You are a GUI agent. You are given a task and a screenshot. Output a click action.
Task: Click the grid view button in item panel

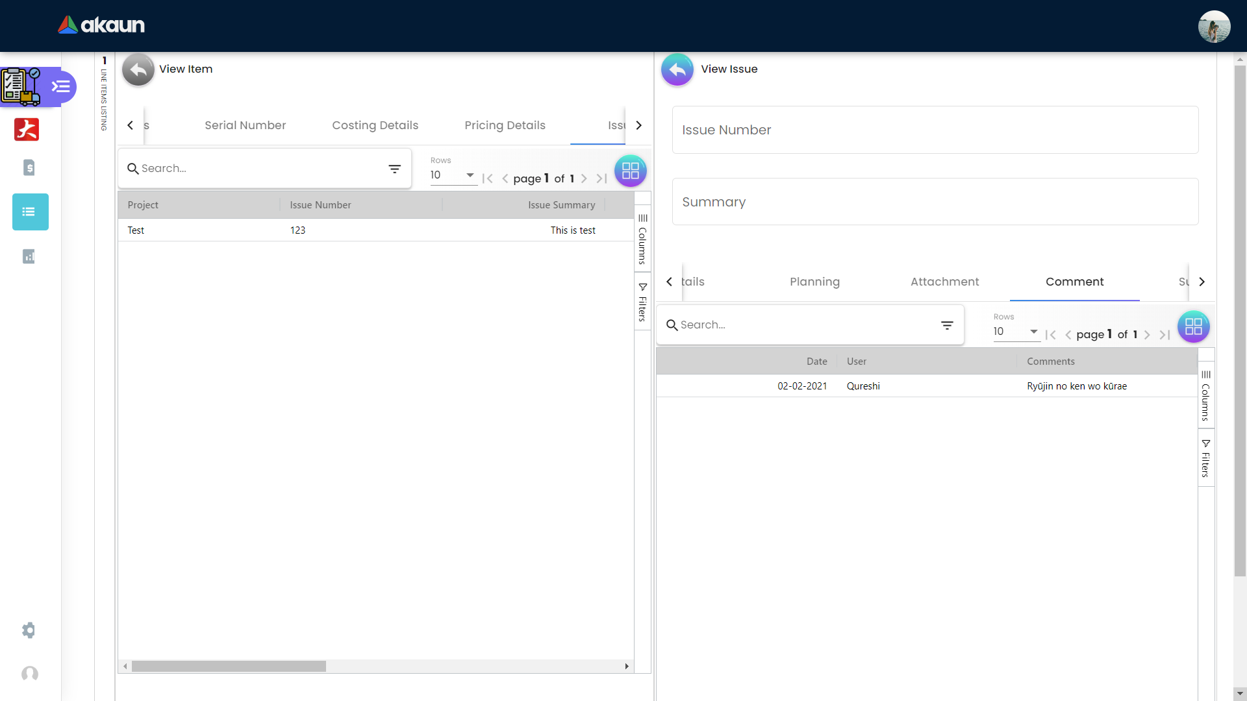pos(630,171)
